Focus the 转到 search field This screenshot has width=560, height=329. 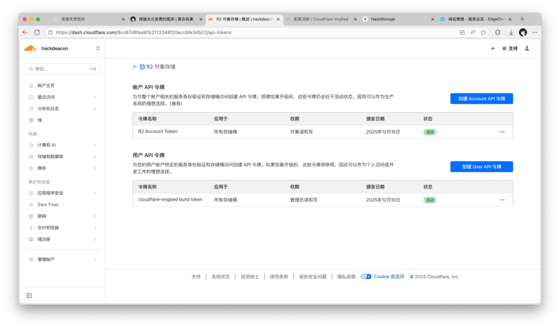pyautogui.click(x=63, y=69)
